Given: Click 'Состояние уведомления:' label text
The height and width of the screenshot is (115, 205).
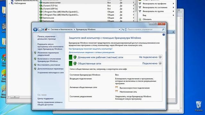Looking at the screenshot, I should 81,96.
